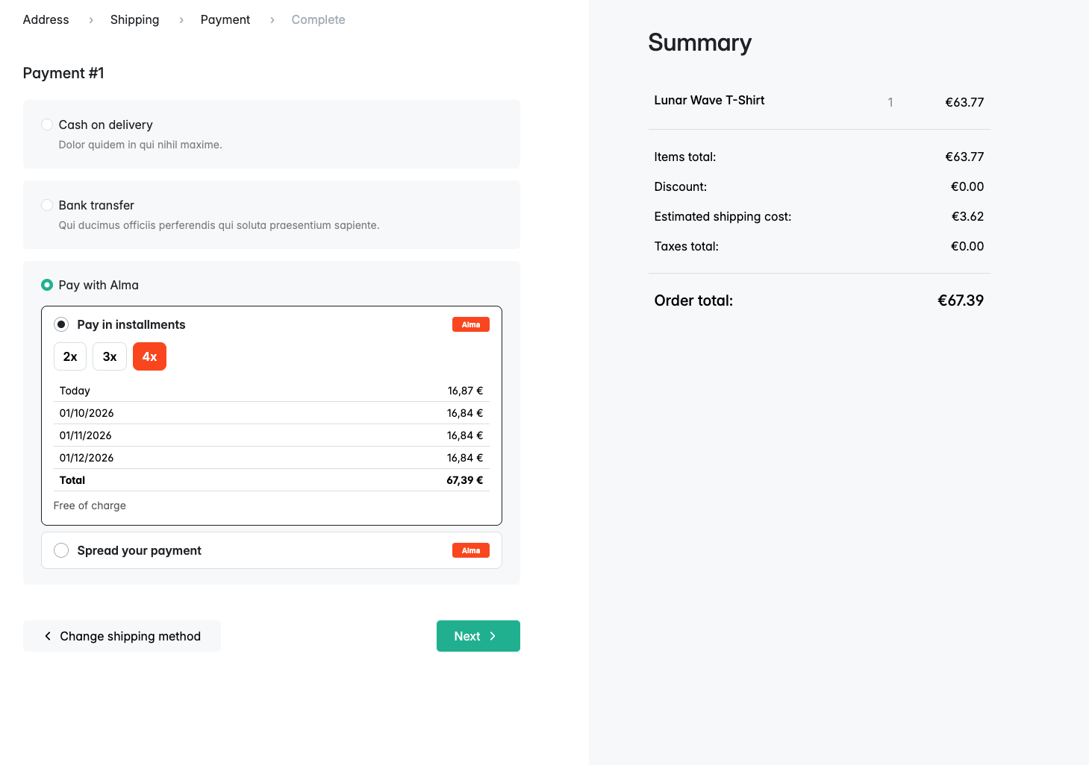Click the Alma logo beside Pay in installments
This screenshot has height=765, width=1089.
[x=471, y=324]
